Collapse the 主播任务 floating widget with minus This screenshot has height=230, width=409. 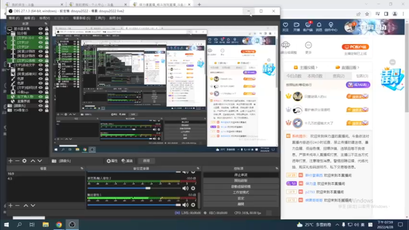392,62
